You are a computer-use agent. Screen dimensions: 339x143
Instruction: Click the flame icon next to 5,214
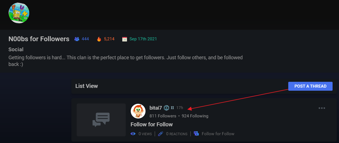pos(99,39)
